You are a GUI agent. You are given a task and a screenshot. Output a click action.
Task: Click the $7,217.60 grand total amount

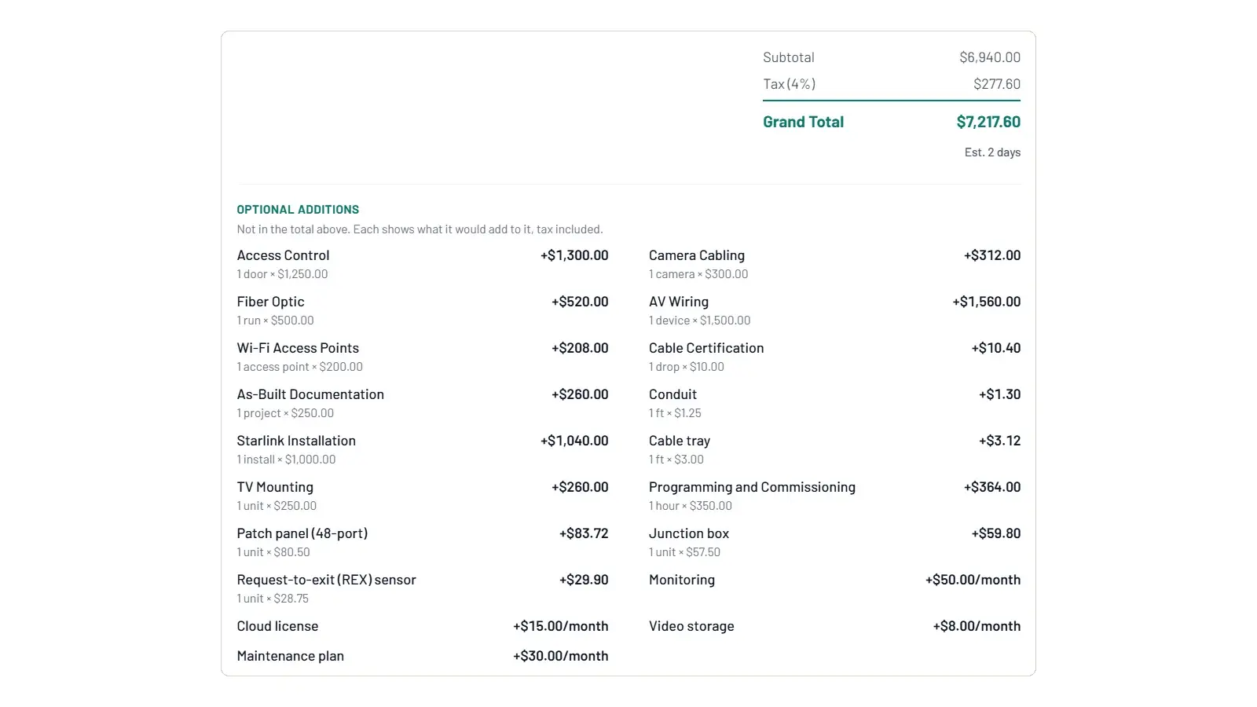(x=988, y=122)
